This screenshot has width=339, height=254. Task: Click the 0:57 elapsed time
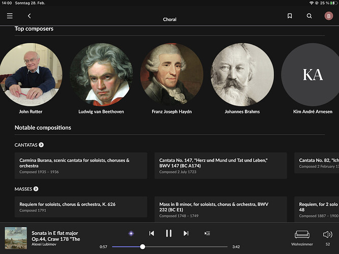click(x=103, y=247)
